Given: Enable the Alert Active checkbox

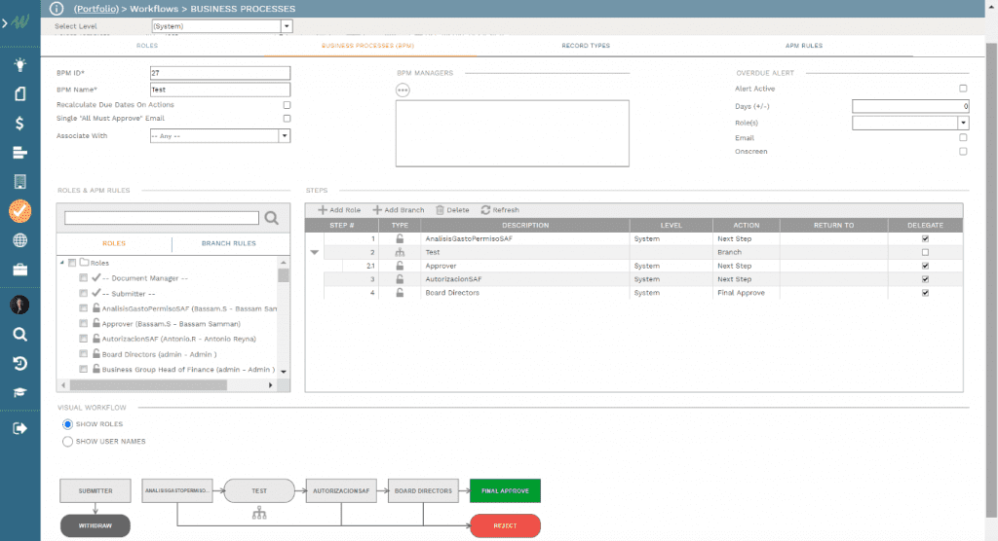Looking at the screenshot, I should click(963, 89).
